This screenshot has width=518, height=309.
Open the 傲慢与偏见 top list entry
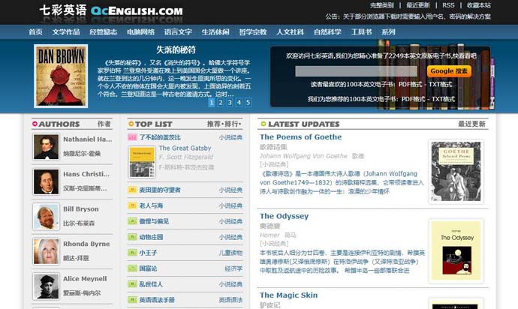click(154, 221)
